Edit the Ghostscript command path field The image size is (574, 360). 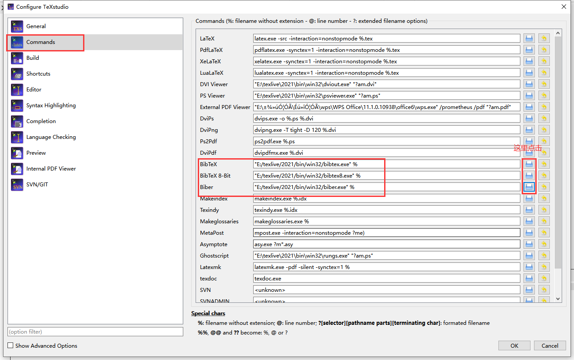(387, 255)
